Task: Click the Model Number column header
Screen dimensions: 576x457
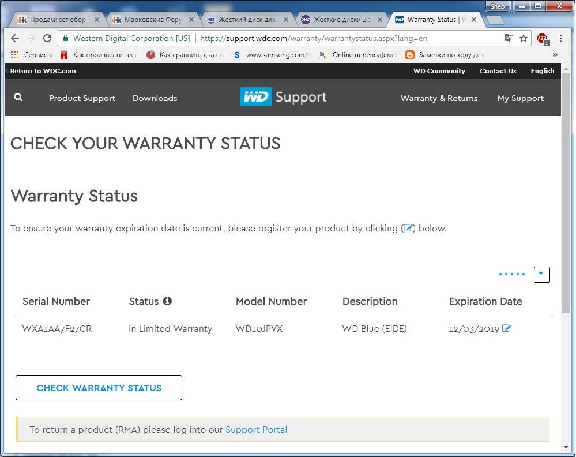Action: coord(271,301)
